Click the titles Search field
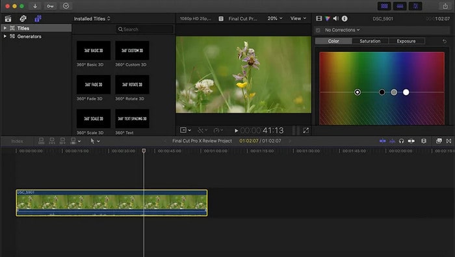Screen dimensions: 455x257 coord(144,29)
